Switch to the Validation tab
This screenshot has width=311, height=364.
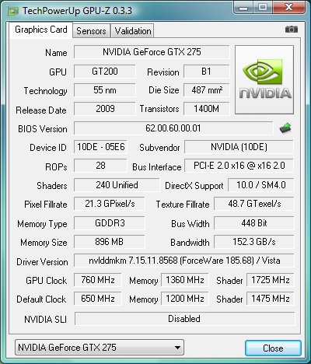[133, 31]
